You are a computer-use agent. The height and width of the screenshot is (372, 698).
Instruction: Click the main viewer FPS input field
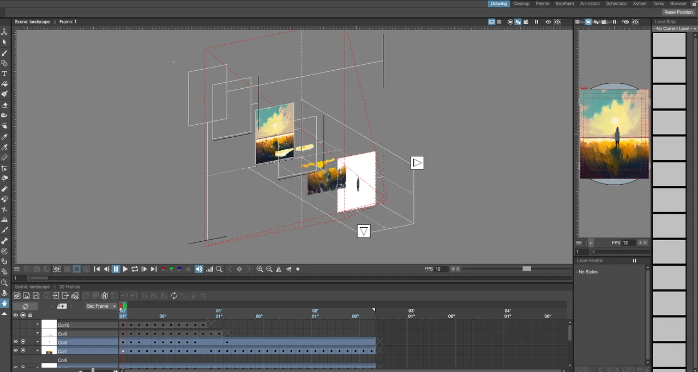pyautogui.click(x=441, y=269)
